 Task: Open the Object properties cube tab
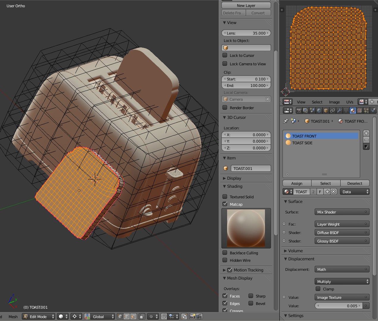[x=326, y=111]
